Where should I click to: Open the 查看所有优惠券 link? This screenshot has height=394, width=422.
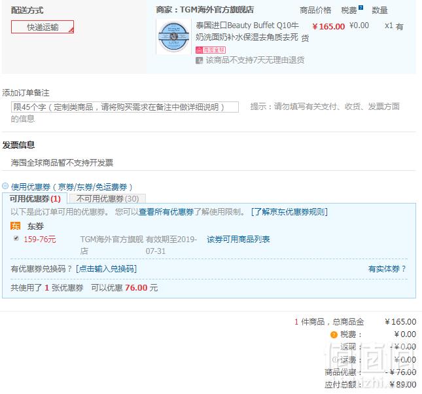coord(166,212)
